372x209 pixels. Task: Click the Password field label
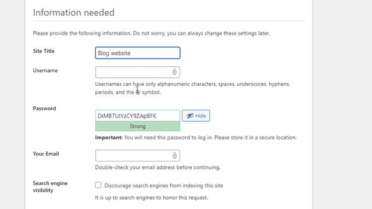tap(44, 109)
